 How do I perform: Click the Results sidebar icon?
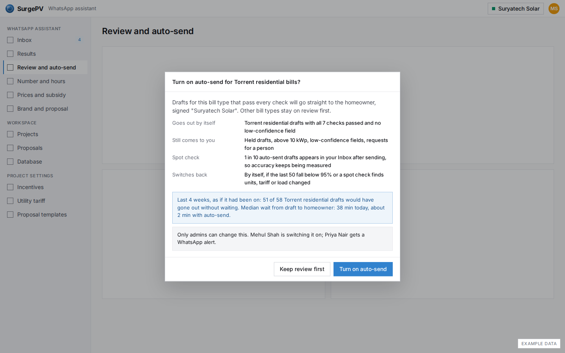pos(10,54)
